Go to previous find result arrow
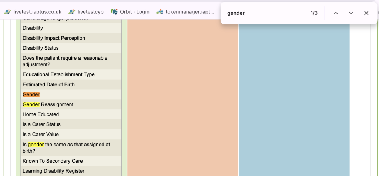 point(336,13)
